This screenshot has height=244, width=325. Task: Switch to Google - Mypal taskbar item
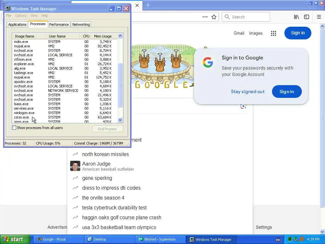[x=59, y=240]
